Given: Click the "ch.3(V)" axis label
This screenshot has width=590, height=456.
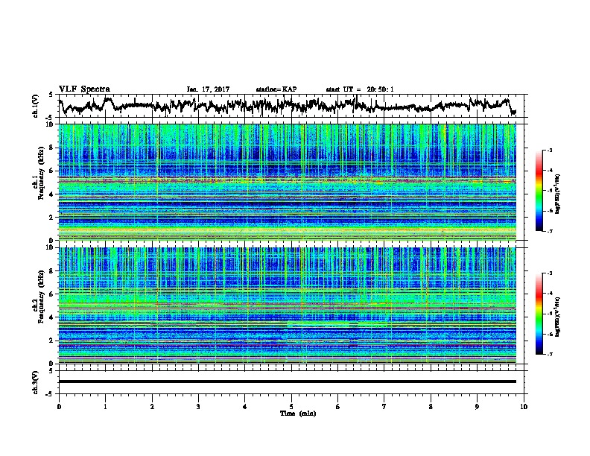Looking at the screenshot, I should (x=36, y=382).
